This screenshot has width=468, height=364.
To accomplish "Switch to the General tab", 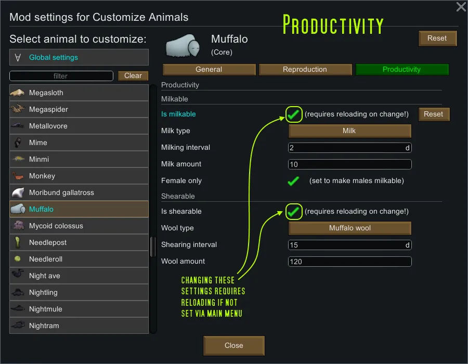I will tap(209, 70).
